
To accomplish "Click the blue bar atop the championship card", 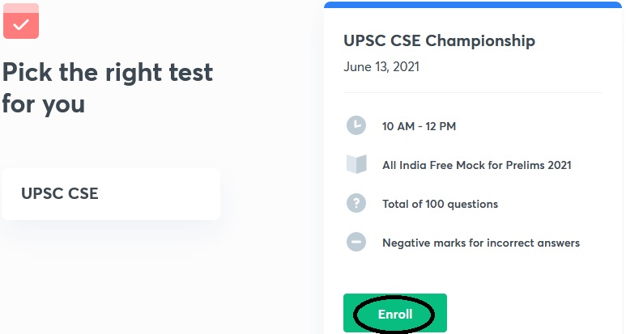I will point(473,4).
